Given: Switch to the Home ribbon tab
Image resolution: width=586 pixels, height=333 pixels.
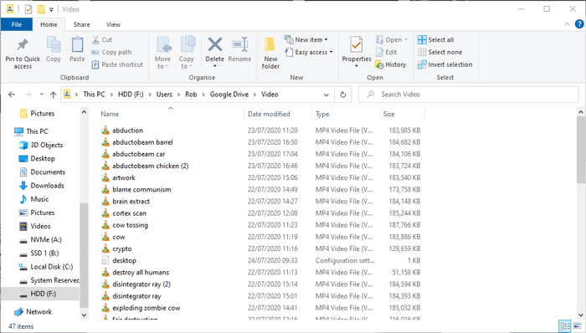Looking at the screenshot, I should tap(49, 24).
